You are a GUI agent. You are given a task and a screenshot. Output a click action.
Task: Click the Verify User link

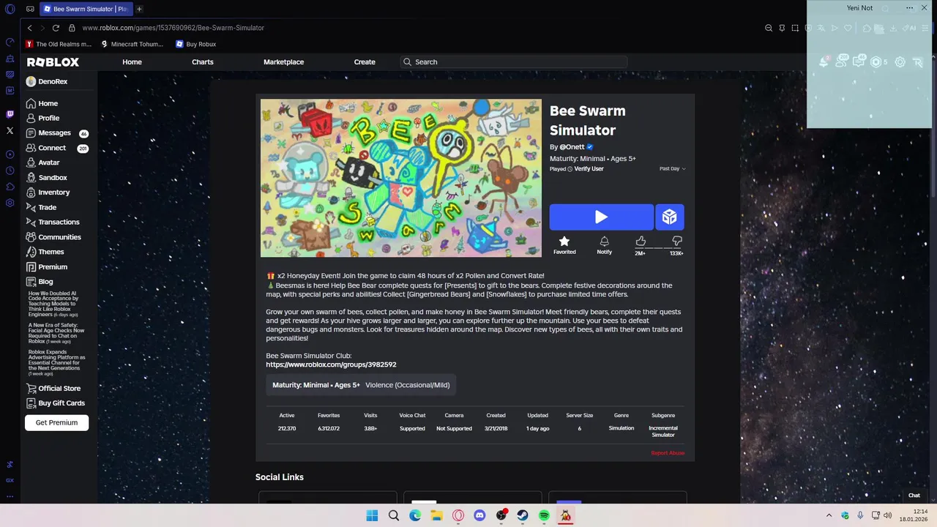(x=589, y=169)
